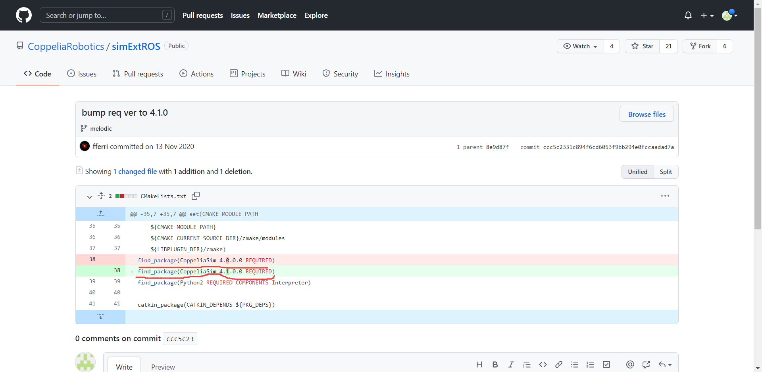Image resolution: width=762 pixels, height=372 pixels.
Task: Switch to the repository Issues tab
Action: coord(82,74)
